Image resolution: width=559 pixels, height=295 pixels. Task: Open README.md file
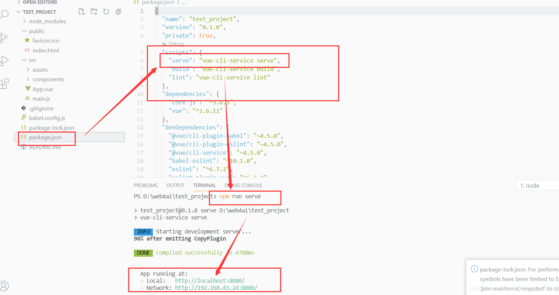pyautogui.click(x=45, y=147)
